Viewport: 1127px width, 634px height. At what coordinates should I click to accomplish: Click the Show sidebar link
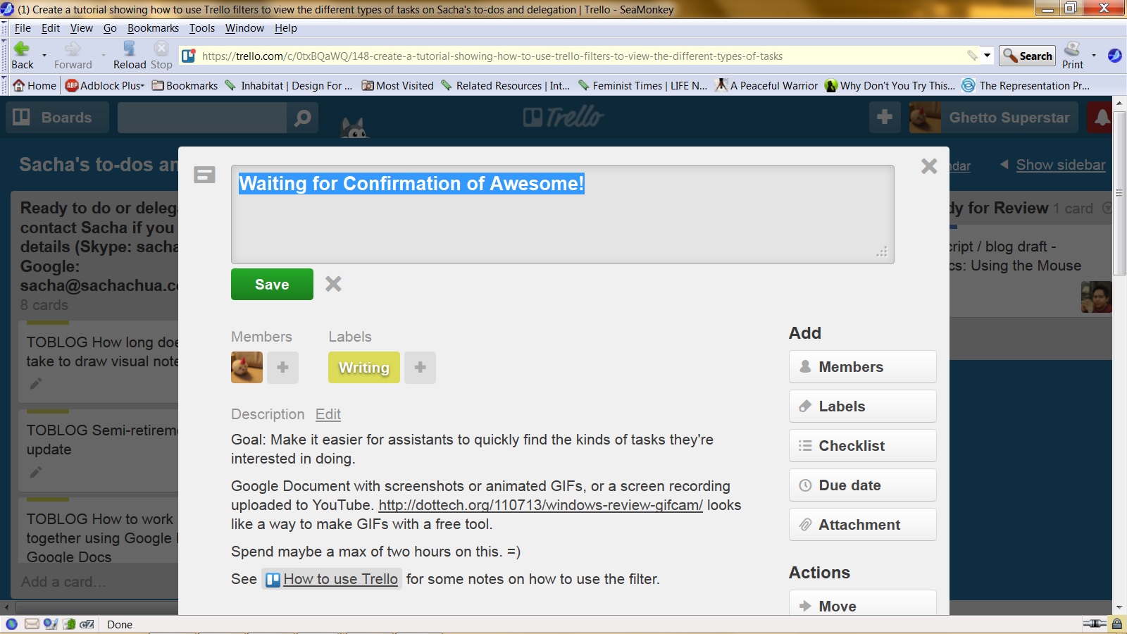tap(1061, 165)
